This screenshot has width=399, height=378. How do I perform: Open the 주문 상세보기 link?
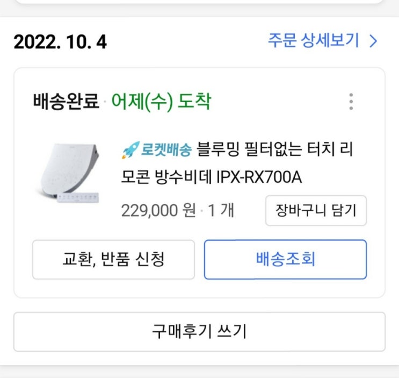click(x=315, y=41)
